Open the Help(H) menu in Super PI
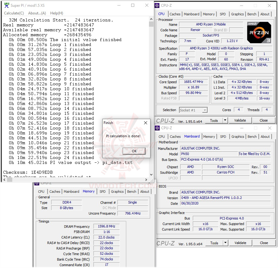The width and height of the screenshot is (278, 268). [x=57, y=13]
